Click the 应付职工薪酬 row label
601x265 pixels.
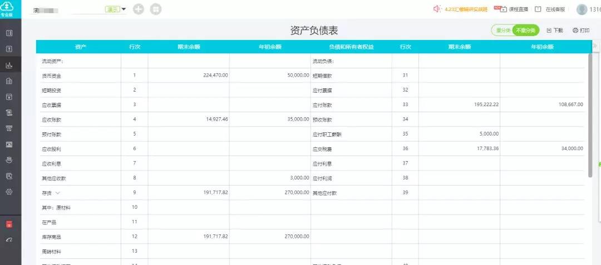coord(327,134)
